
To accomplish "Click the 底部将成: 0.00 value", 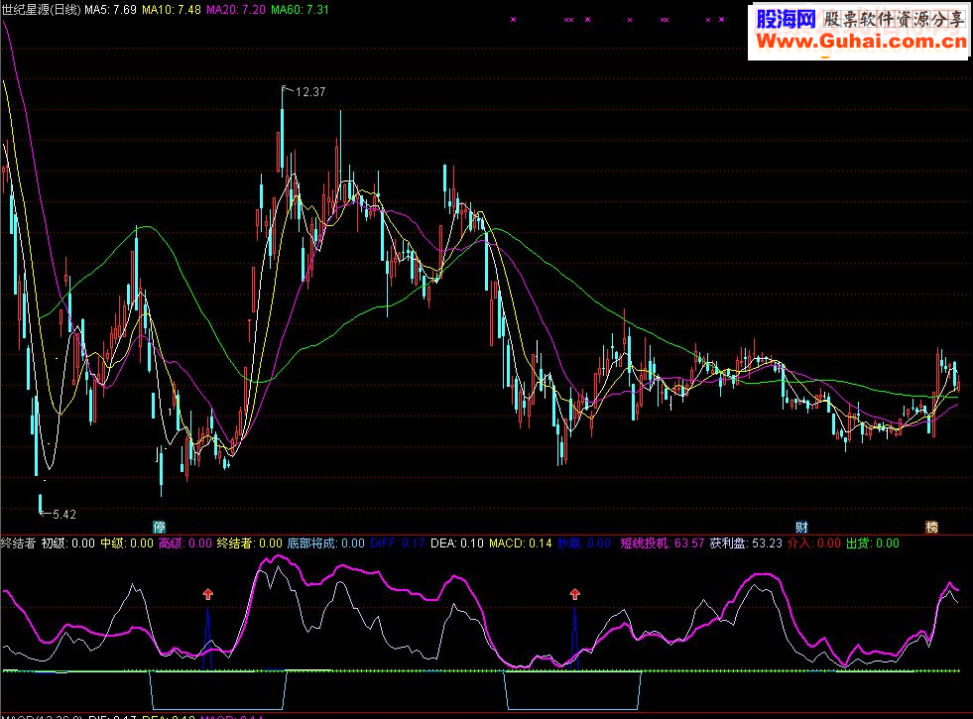I will point(325,543).
